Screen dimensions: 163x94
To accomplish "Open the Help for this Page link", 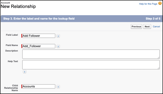I will point(148,4).
